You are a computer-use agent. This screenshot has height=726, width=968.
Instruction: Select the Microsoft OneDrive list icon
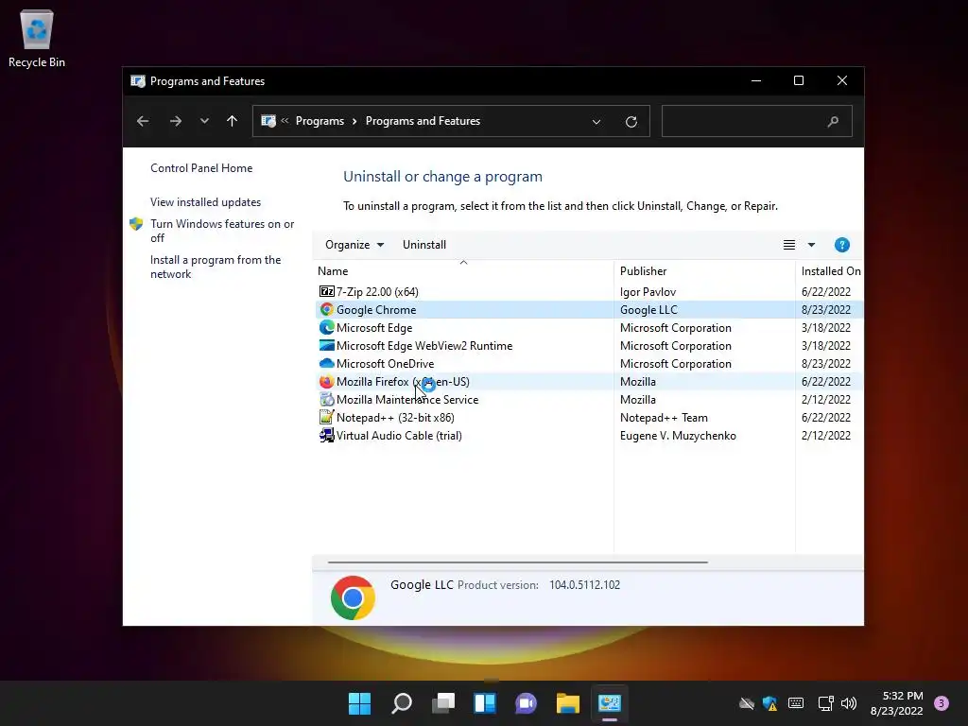coord(326,363)
